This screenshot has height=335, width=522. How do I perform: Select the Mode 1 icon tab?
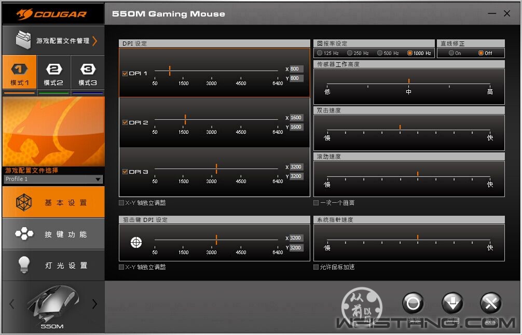[19, 72]
